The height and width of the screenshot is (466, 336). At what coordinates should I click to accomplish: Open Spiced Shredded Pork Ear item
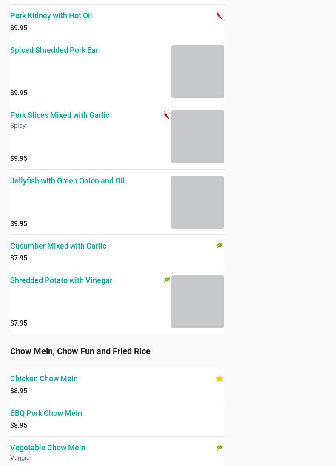click(54, 50)
